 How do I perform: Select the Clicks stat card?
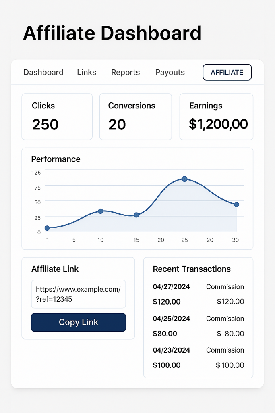click(x=57, y=117)
